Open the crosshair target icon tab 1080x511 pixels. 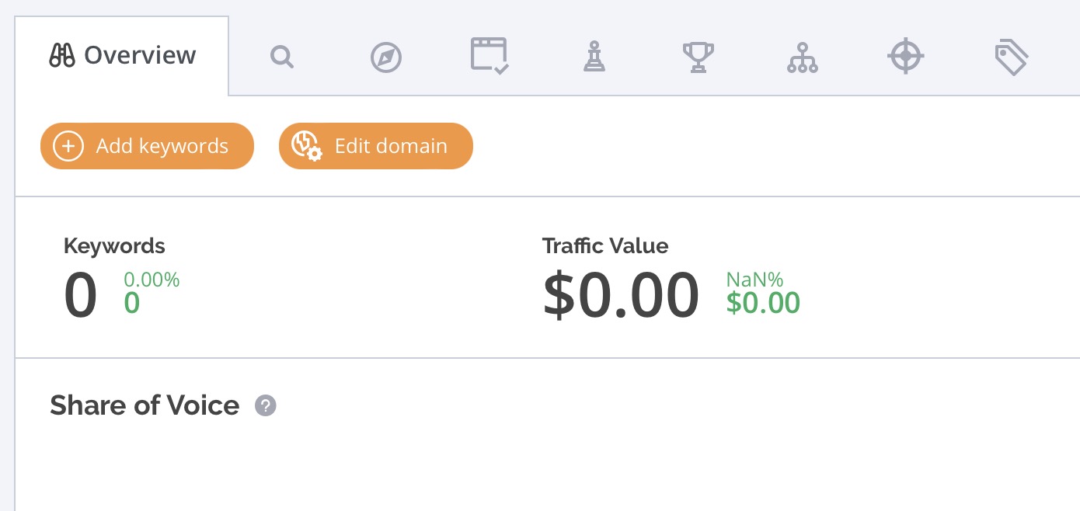(x=906, y=57)
